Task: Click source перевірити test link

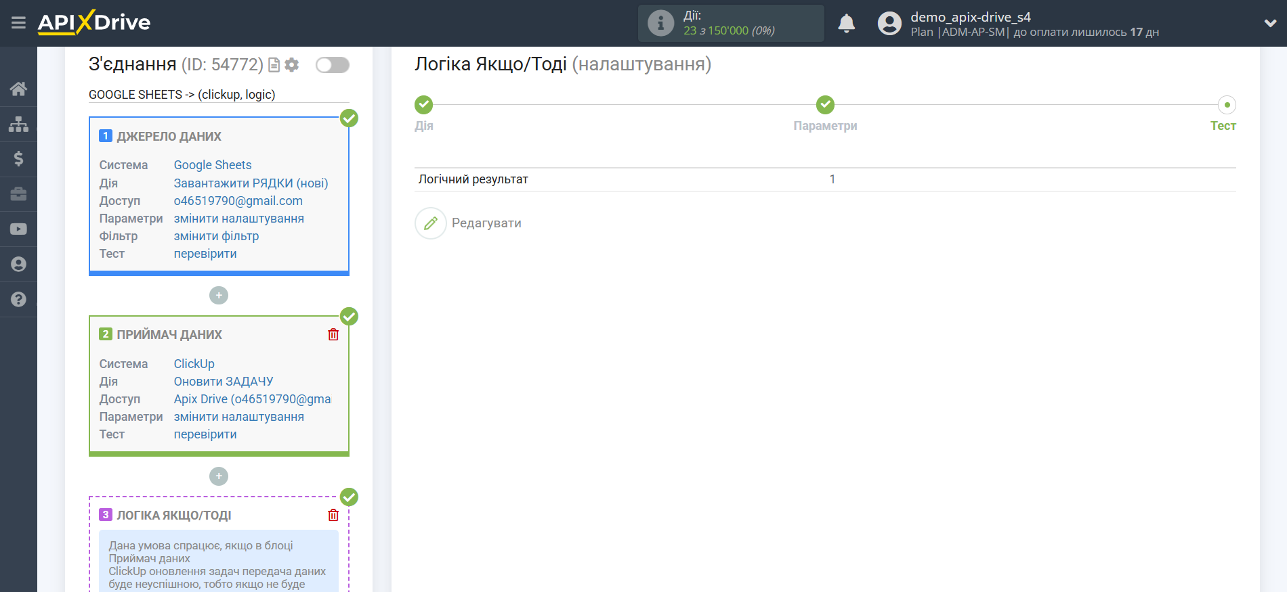Action: click(205, 254)
